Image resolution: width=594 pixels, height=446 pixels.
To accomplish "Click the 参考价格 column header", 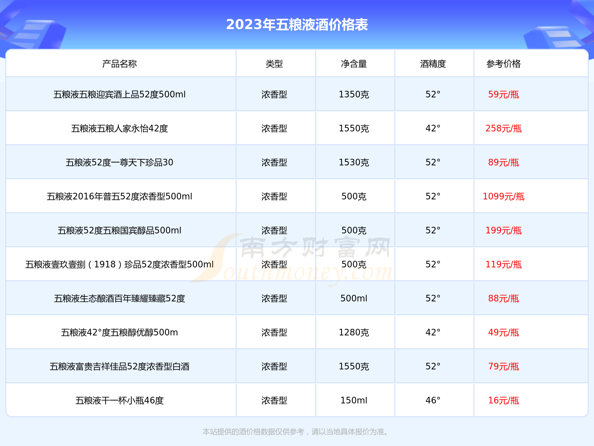I will [504, 64].
